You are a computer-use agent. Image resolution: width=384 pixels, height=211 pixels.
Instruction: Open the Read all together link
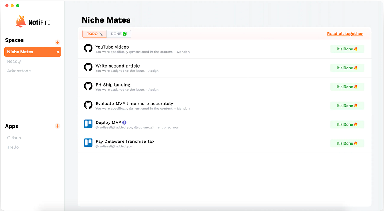pos(345,34)
